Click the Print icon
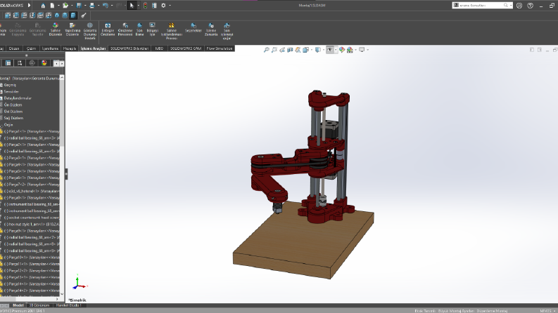Image resolution: width=558 pixels, height=313 pixels. pos(91,6)
